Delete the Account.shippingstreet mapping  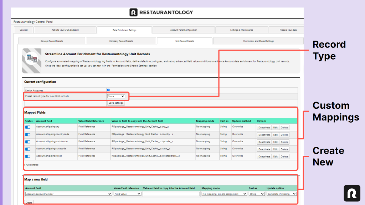284,157
